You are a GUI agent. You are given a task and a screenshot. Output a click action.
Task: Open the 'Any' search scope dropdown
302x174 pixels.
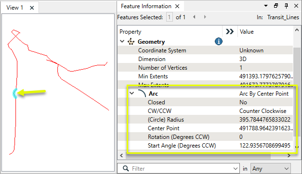pos(270,169)
